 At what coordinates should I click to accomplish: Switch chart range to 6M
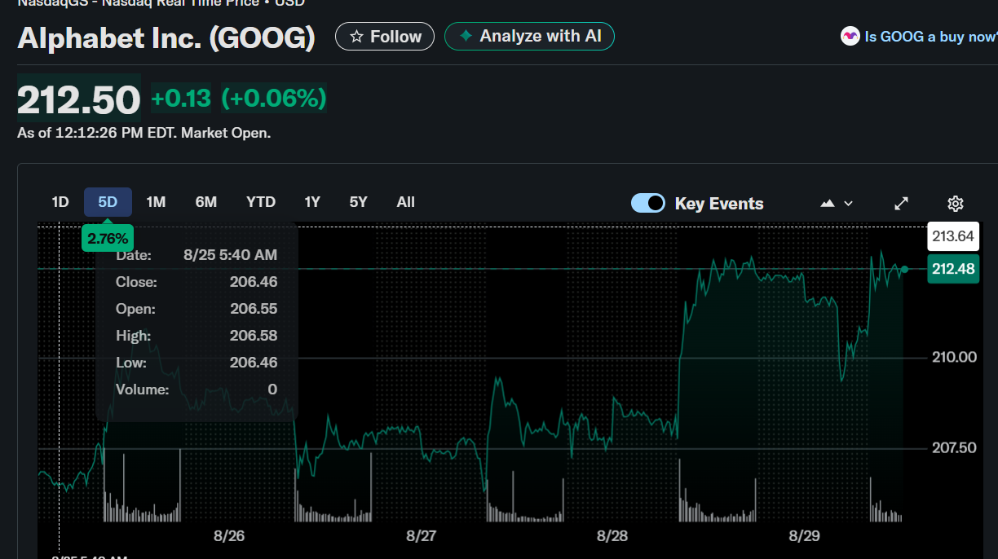(206, 202)
